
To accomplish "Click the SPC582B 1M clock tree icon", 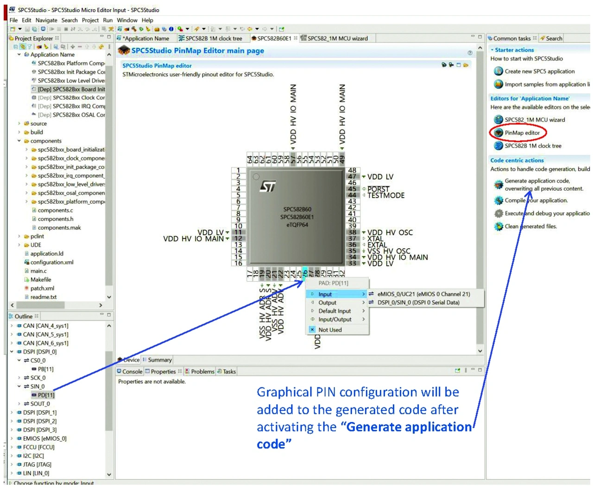I will pyautogui.click(x=498, y=146).
